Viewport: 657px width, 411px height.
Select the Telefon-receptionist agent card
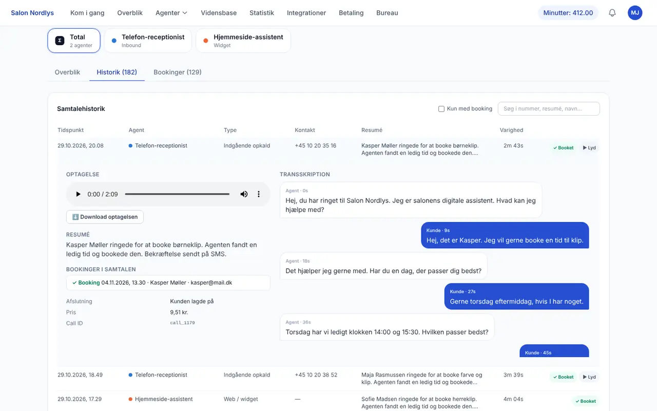[x=148, y=41]
